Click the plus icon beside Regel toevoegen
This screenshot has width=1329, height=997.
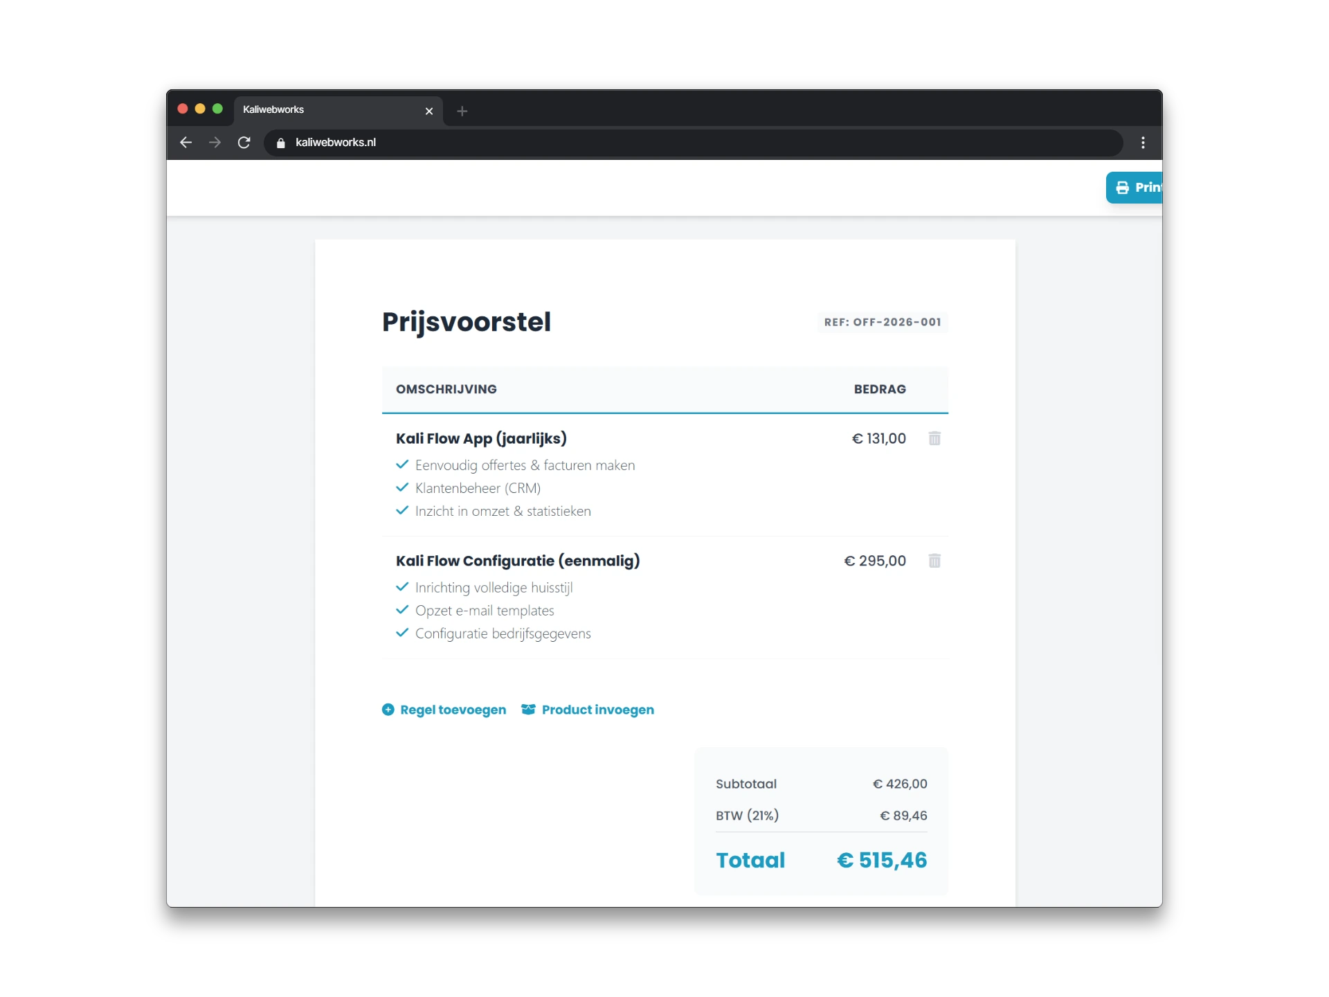pos(388,710)
